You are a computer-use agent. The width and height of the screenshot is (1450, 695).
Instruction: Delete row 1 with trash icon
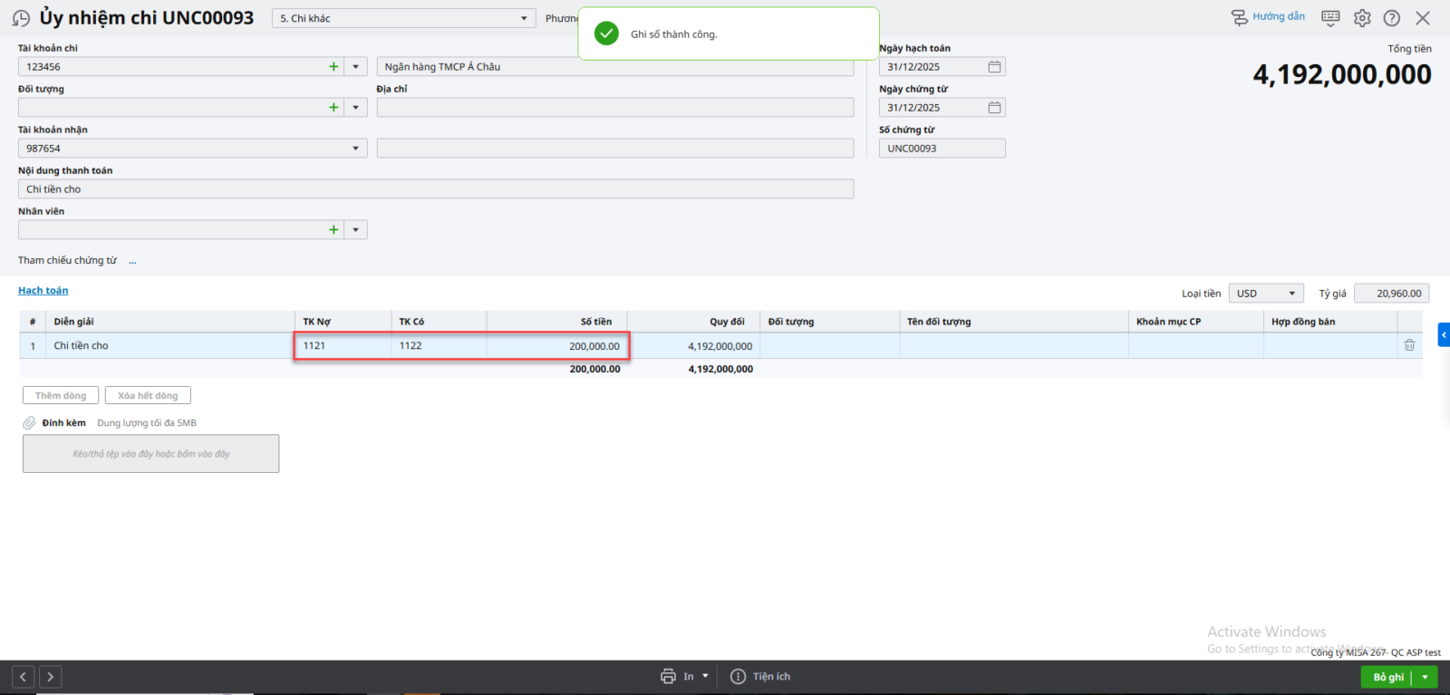tap(1409, 345)
